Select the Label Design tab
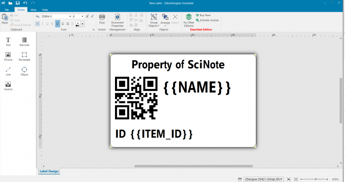This screenshot has height=182, width=345. (x=49, y=171)
